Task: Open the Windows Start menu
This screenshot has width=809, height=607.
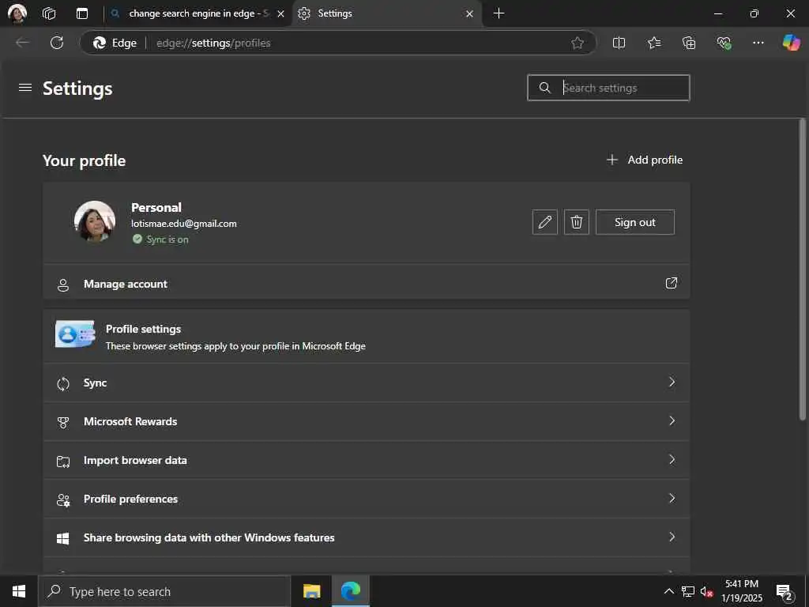Action: pyautogui.click(x=19, y=591)
